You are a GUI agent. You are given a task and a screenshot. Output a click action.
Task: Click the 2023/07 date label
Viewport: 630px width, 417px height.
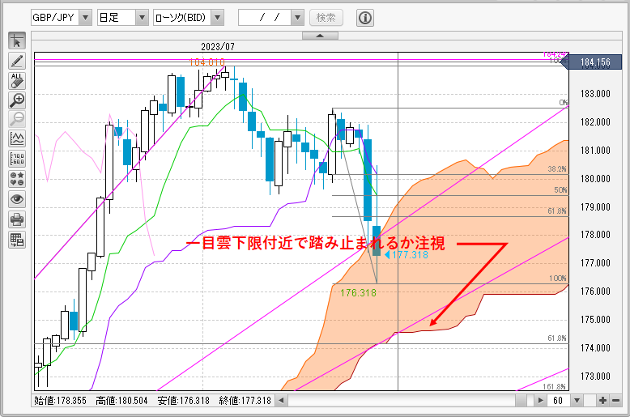[217, 47]
